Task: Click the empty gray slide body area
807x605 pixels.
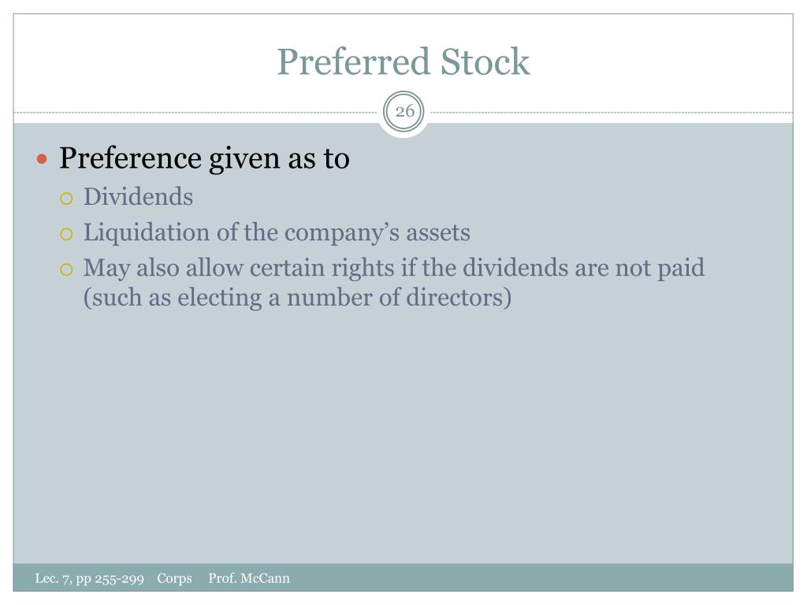Action: pyautogui.click(x=403, y=437)
